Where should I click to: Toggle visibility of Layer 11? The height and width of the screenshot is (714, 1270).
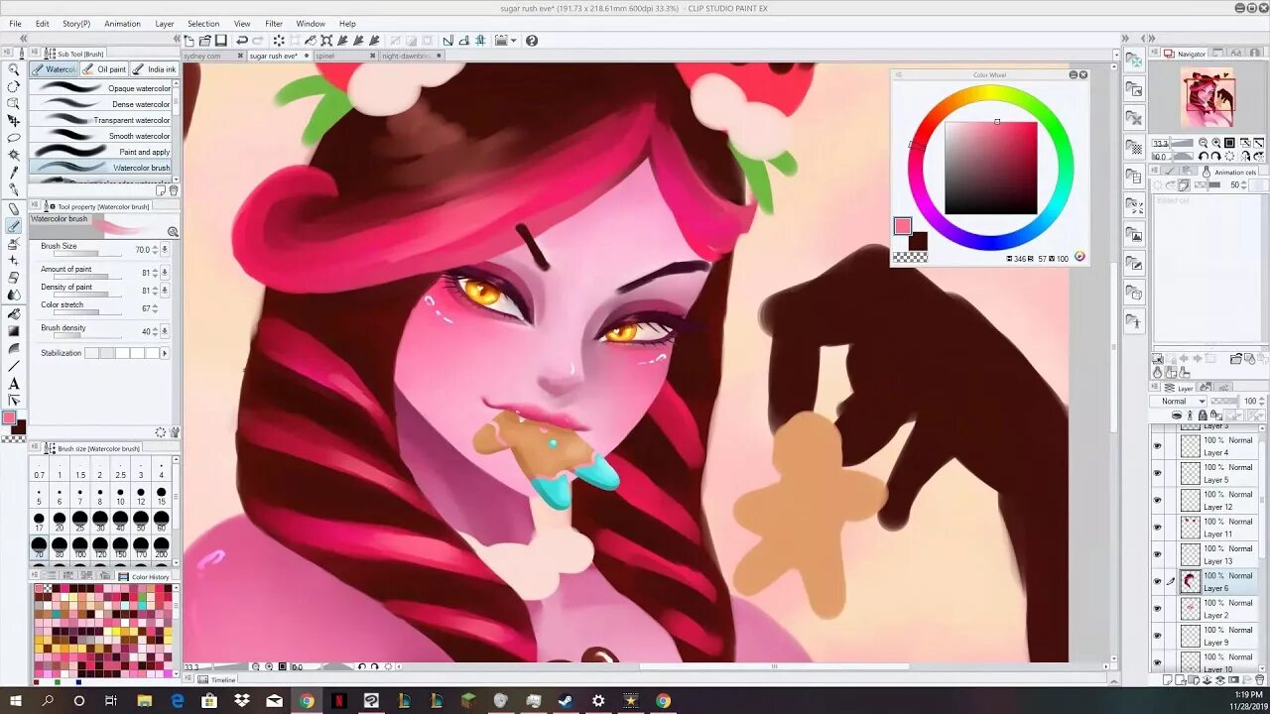(x=1157, y=528)
